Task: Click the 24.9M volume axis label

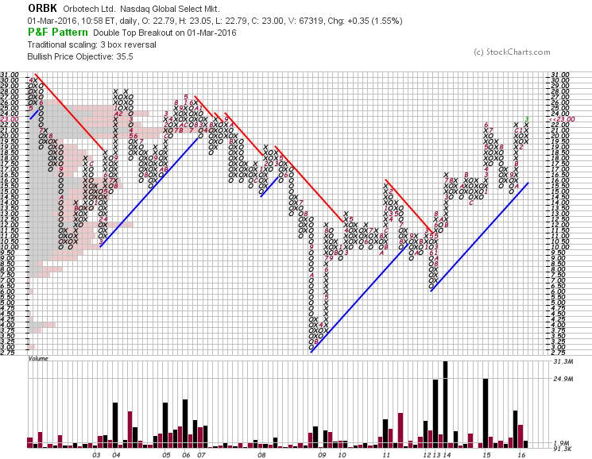Action: 563,379
